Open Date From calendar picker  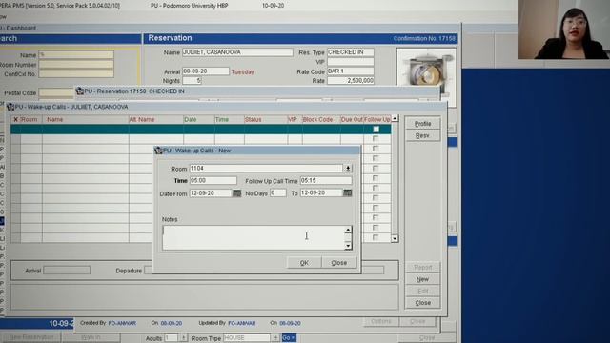point(236,193)
